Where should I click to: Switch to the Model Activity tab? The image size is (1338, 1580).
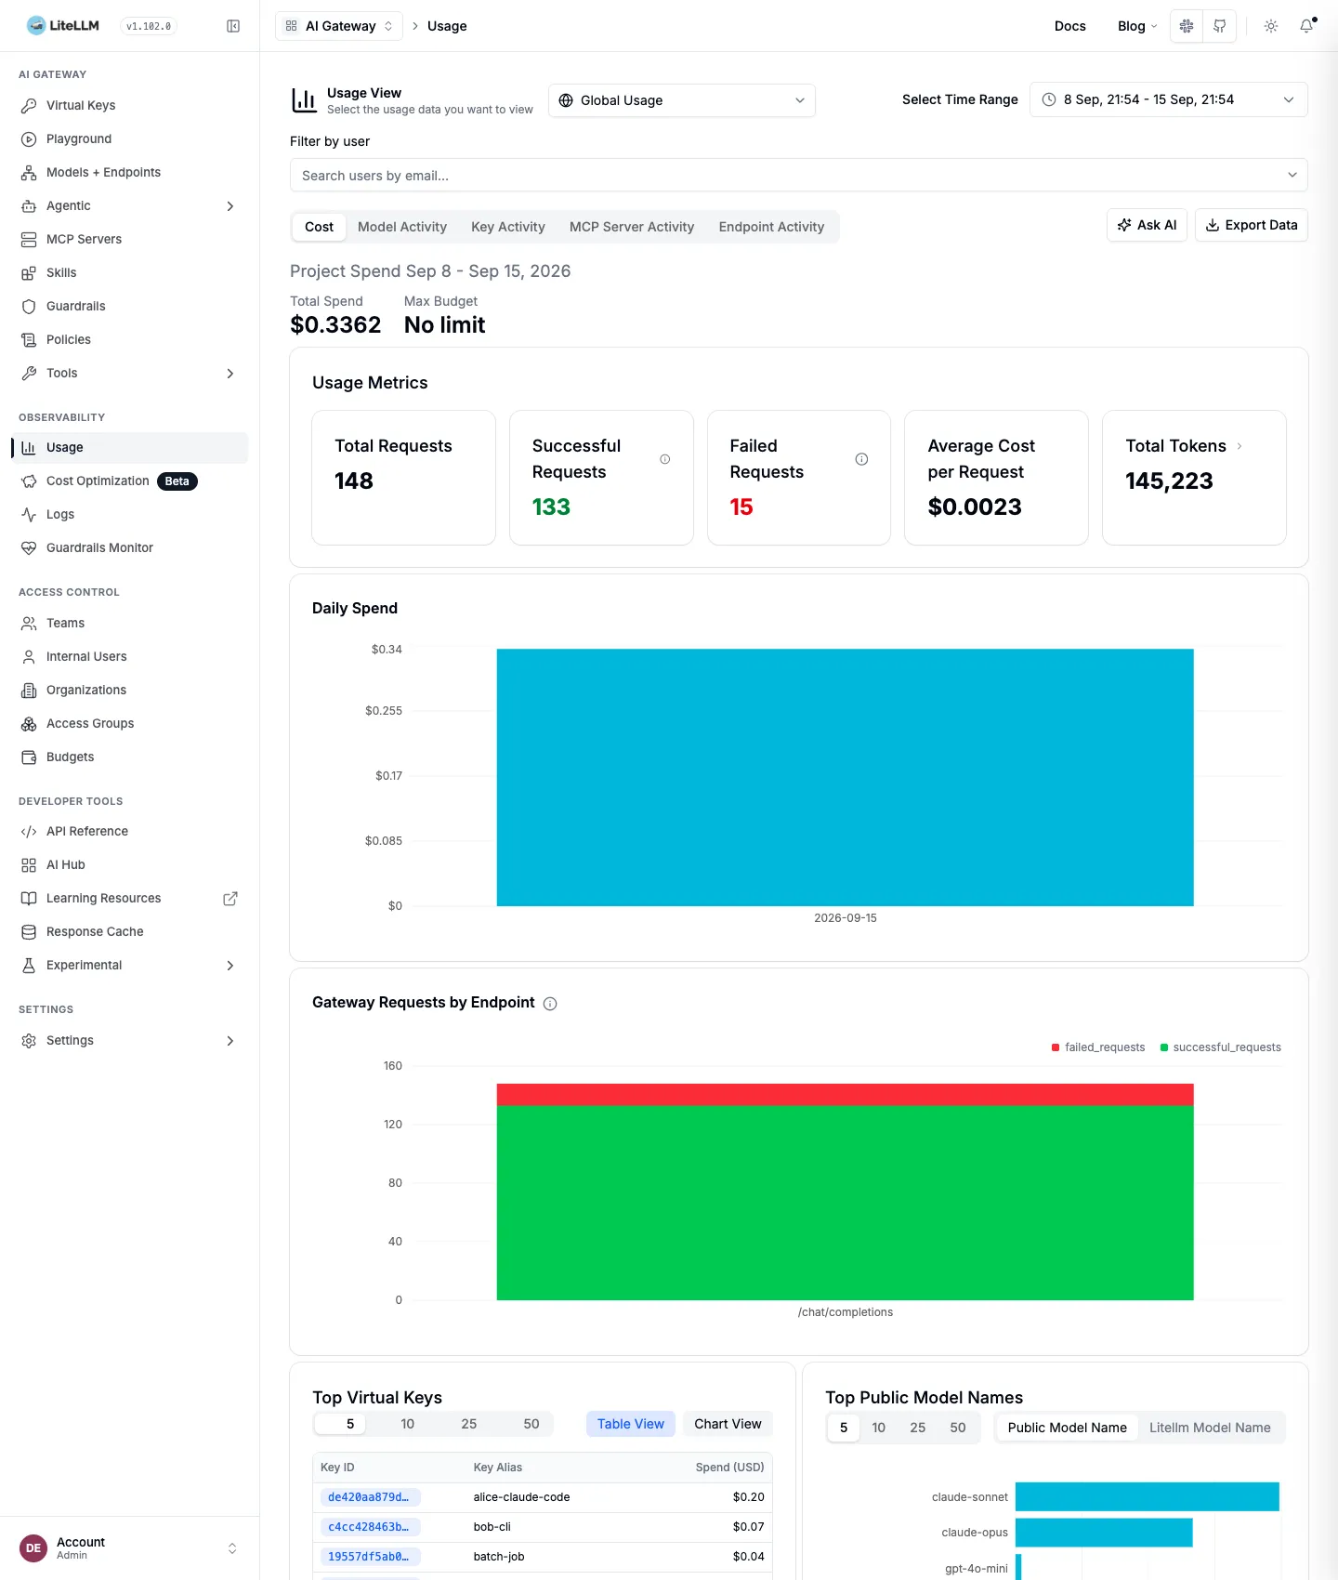(x=402, y=227)
